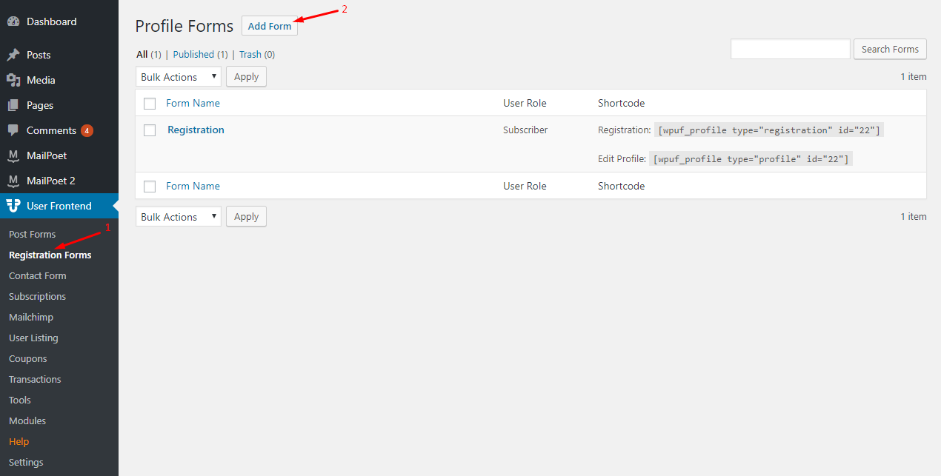
Task: Select User Frontend menu item
Action: coord(59,206)
